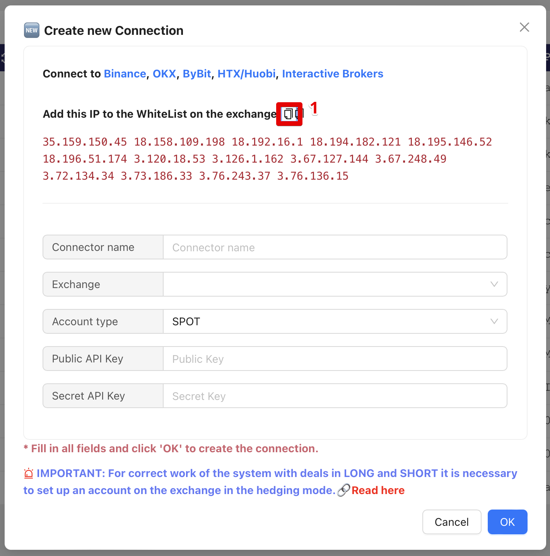
Task: Click the IP address 35.159.150.45
Action: [x=85, y=142]
